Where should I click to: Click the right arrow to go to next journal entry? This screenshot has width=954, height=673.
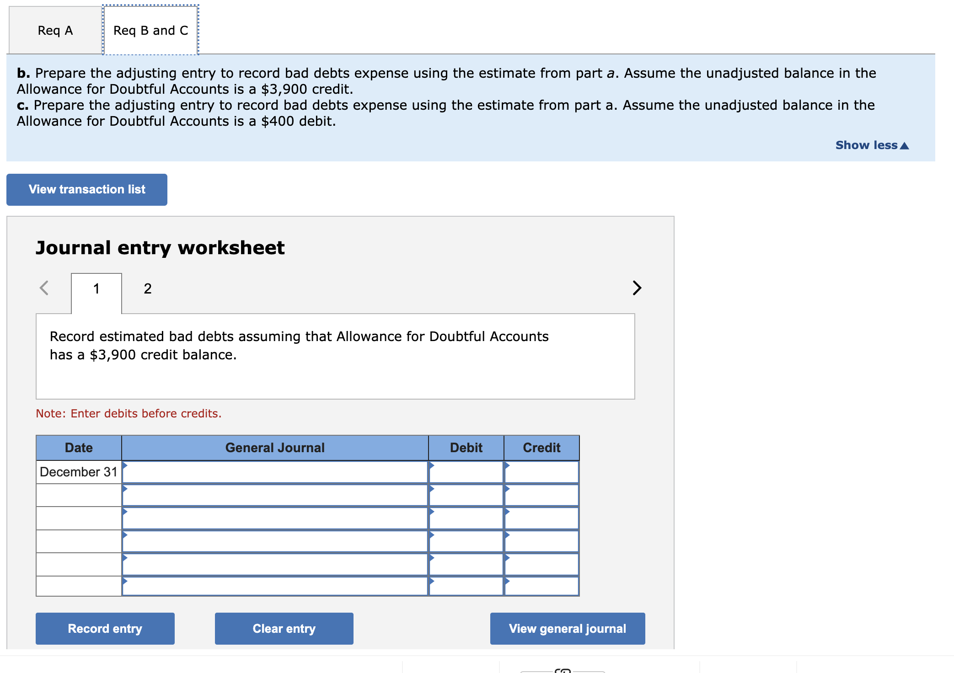(636, 288)
